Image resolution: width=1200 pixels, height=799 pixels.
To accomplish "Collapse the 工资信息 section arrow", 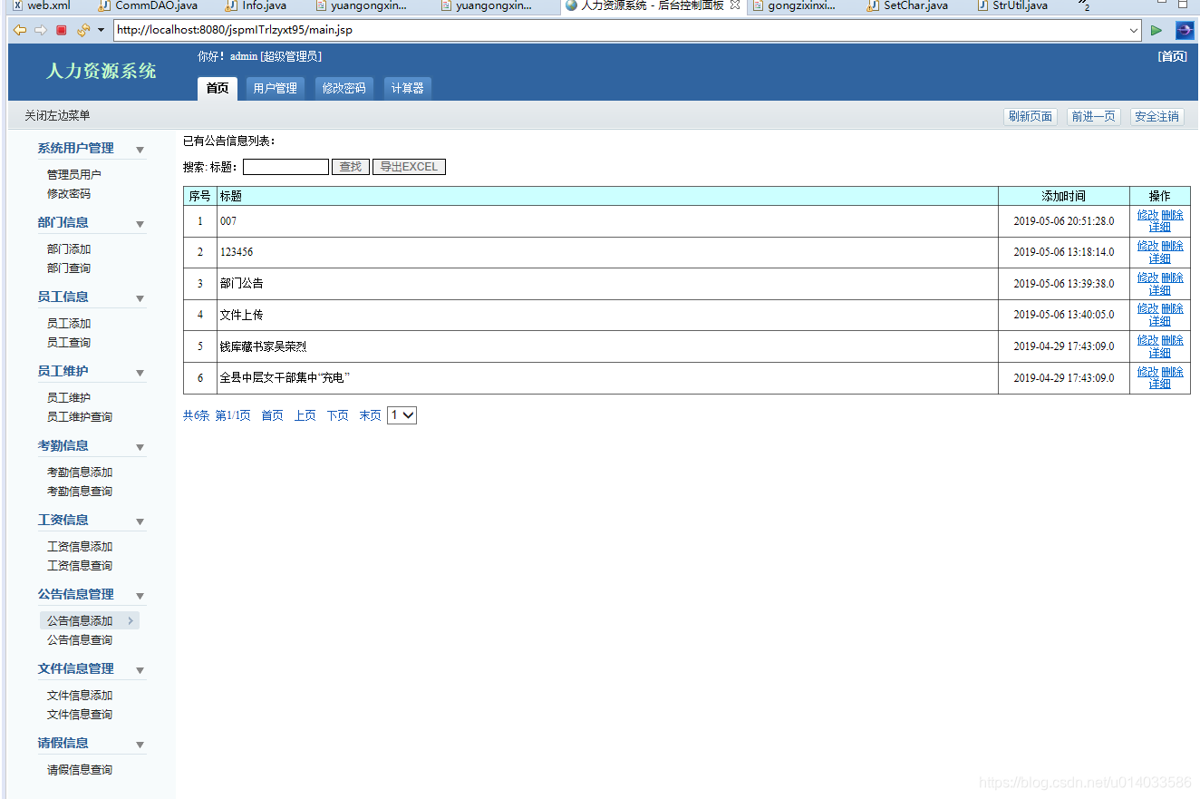I will pyautogui.click(x=140, y=521).
